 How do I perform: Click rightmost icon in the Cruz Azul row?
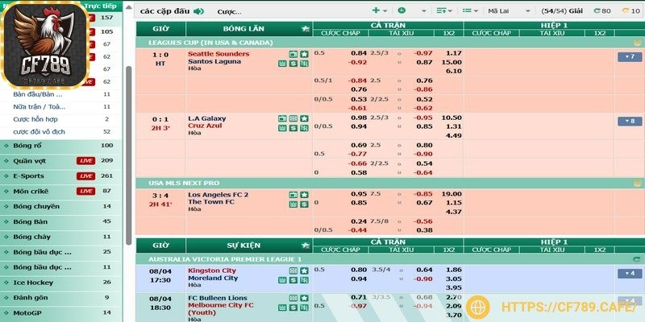tap(304, 128)
